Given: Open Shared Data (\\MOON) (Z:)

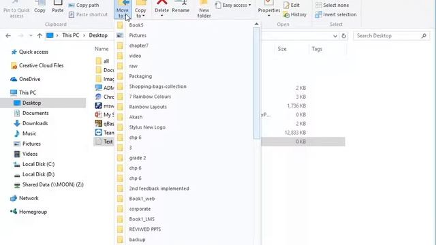Looking at the screenshot, I should (x=48, y=184).
